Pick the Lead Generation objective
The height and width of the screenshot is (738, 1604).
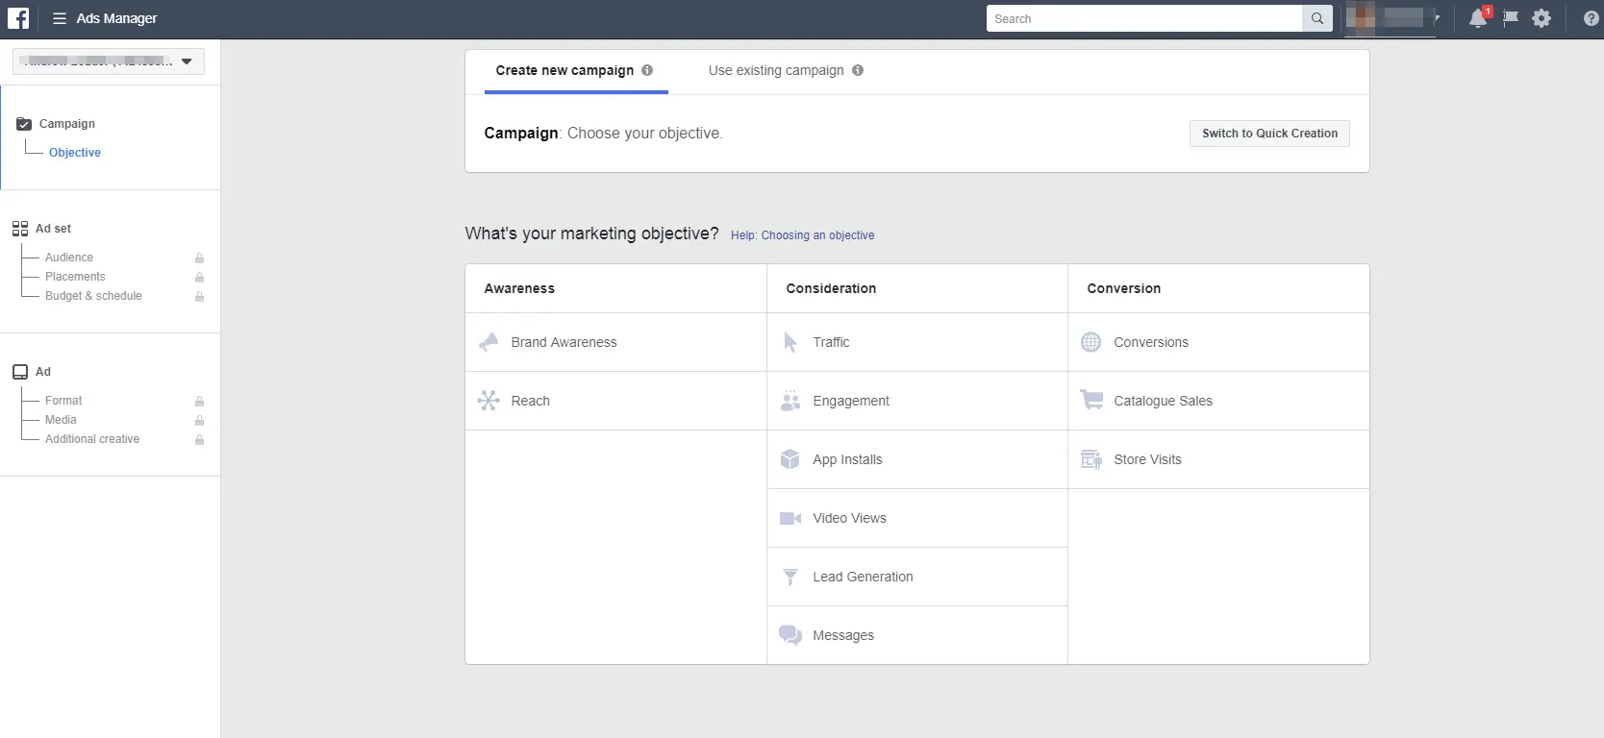pos(863,577)
